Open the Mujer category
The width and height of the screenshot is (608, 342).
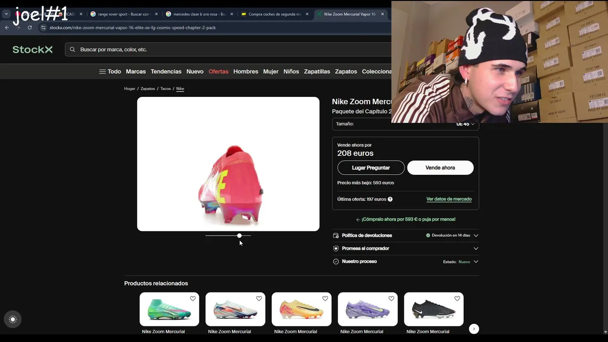[x=271, y=71]
